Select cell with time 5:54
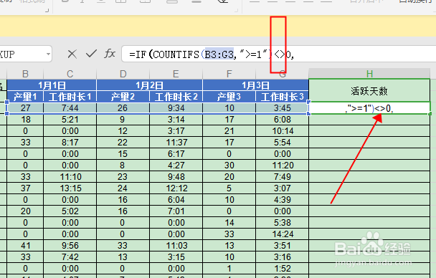 282,143
